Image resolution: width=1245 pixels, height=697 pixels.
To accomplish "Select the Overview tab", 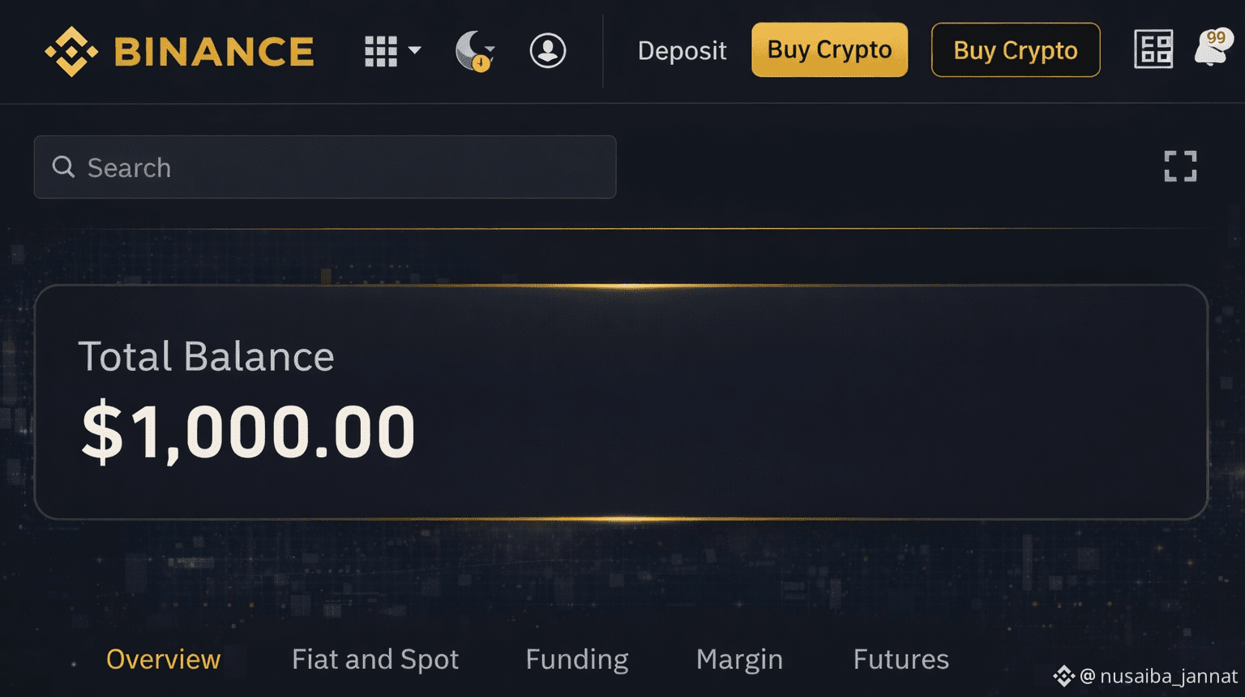I will (x=163, y=659).
